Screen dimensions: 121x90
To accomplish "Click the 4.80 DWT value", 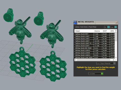I will tap(105, 36).
